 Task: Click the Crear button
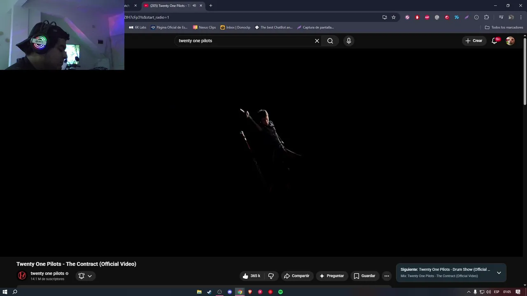[x=474, y=41]
